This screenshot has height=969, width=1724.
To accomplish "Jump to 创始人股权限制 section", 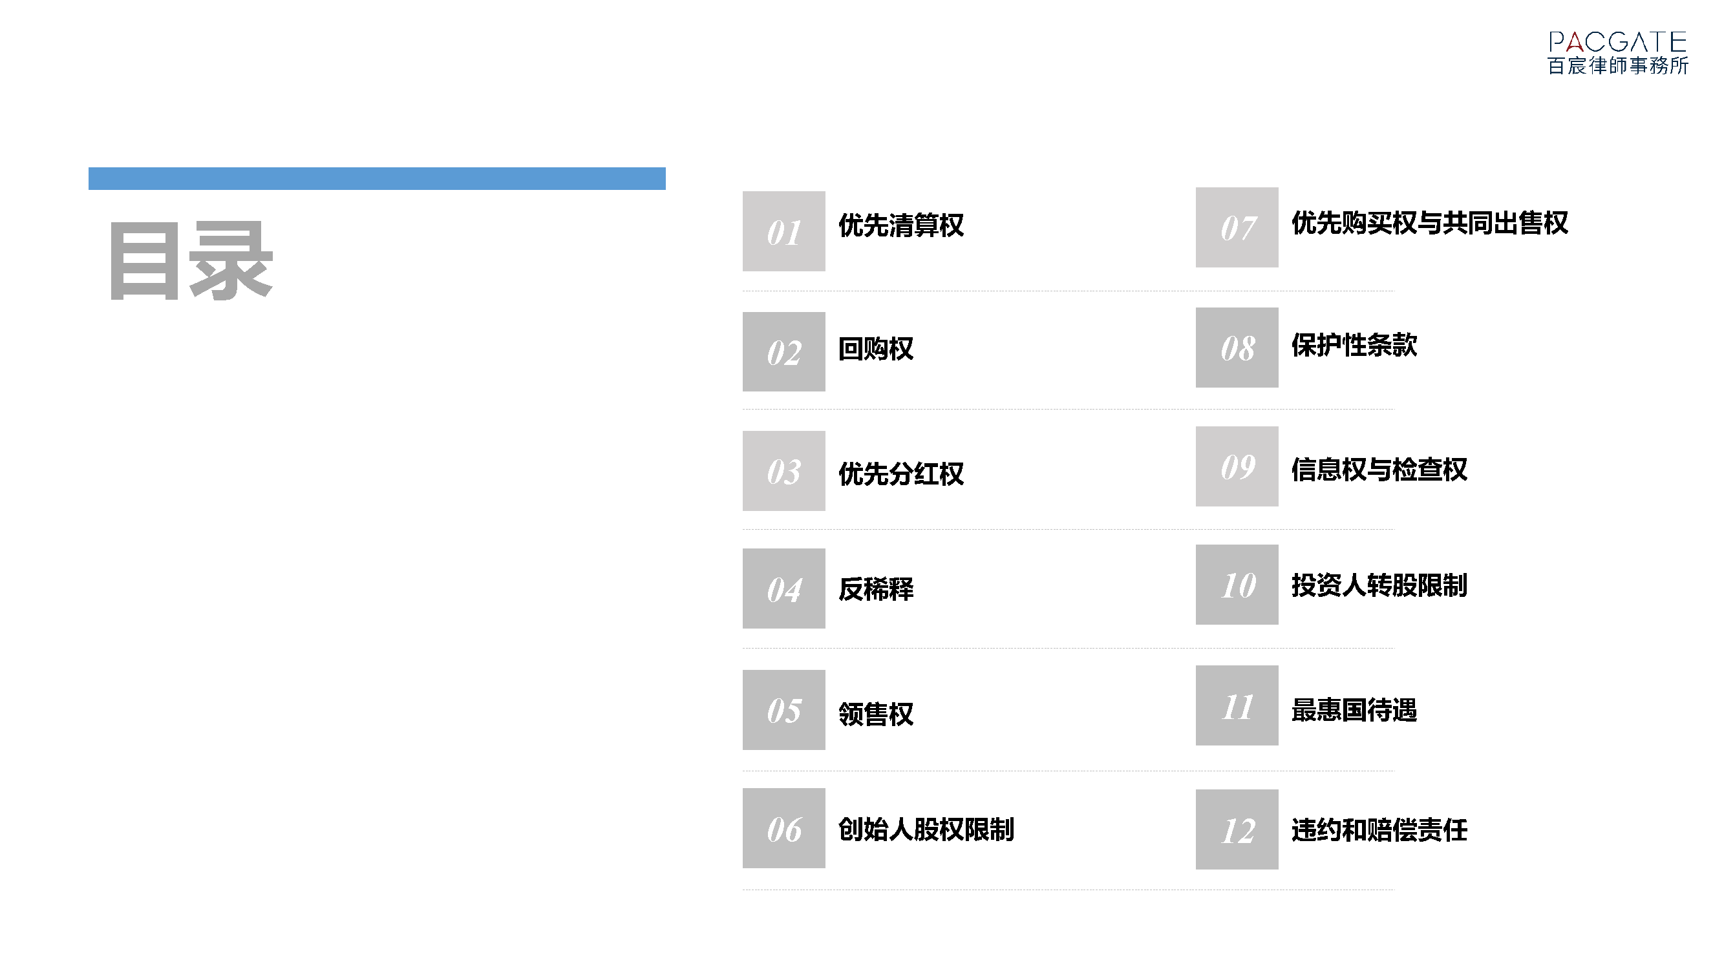I will coord(926,829).
